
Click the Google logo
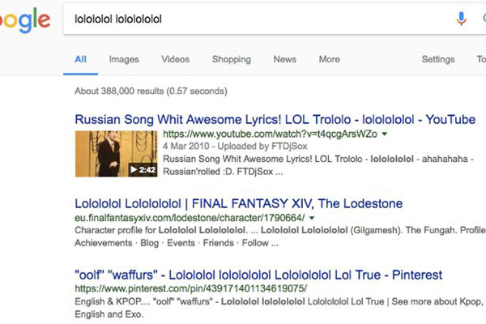click(26, 20)
